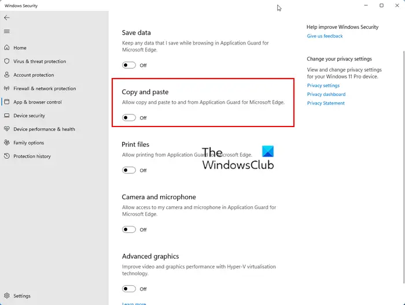This screenshot has width=405, height=305.
Task: Click the Protection history clock icon
Action: [7, 156]
